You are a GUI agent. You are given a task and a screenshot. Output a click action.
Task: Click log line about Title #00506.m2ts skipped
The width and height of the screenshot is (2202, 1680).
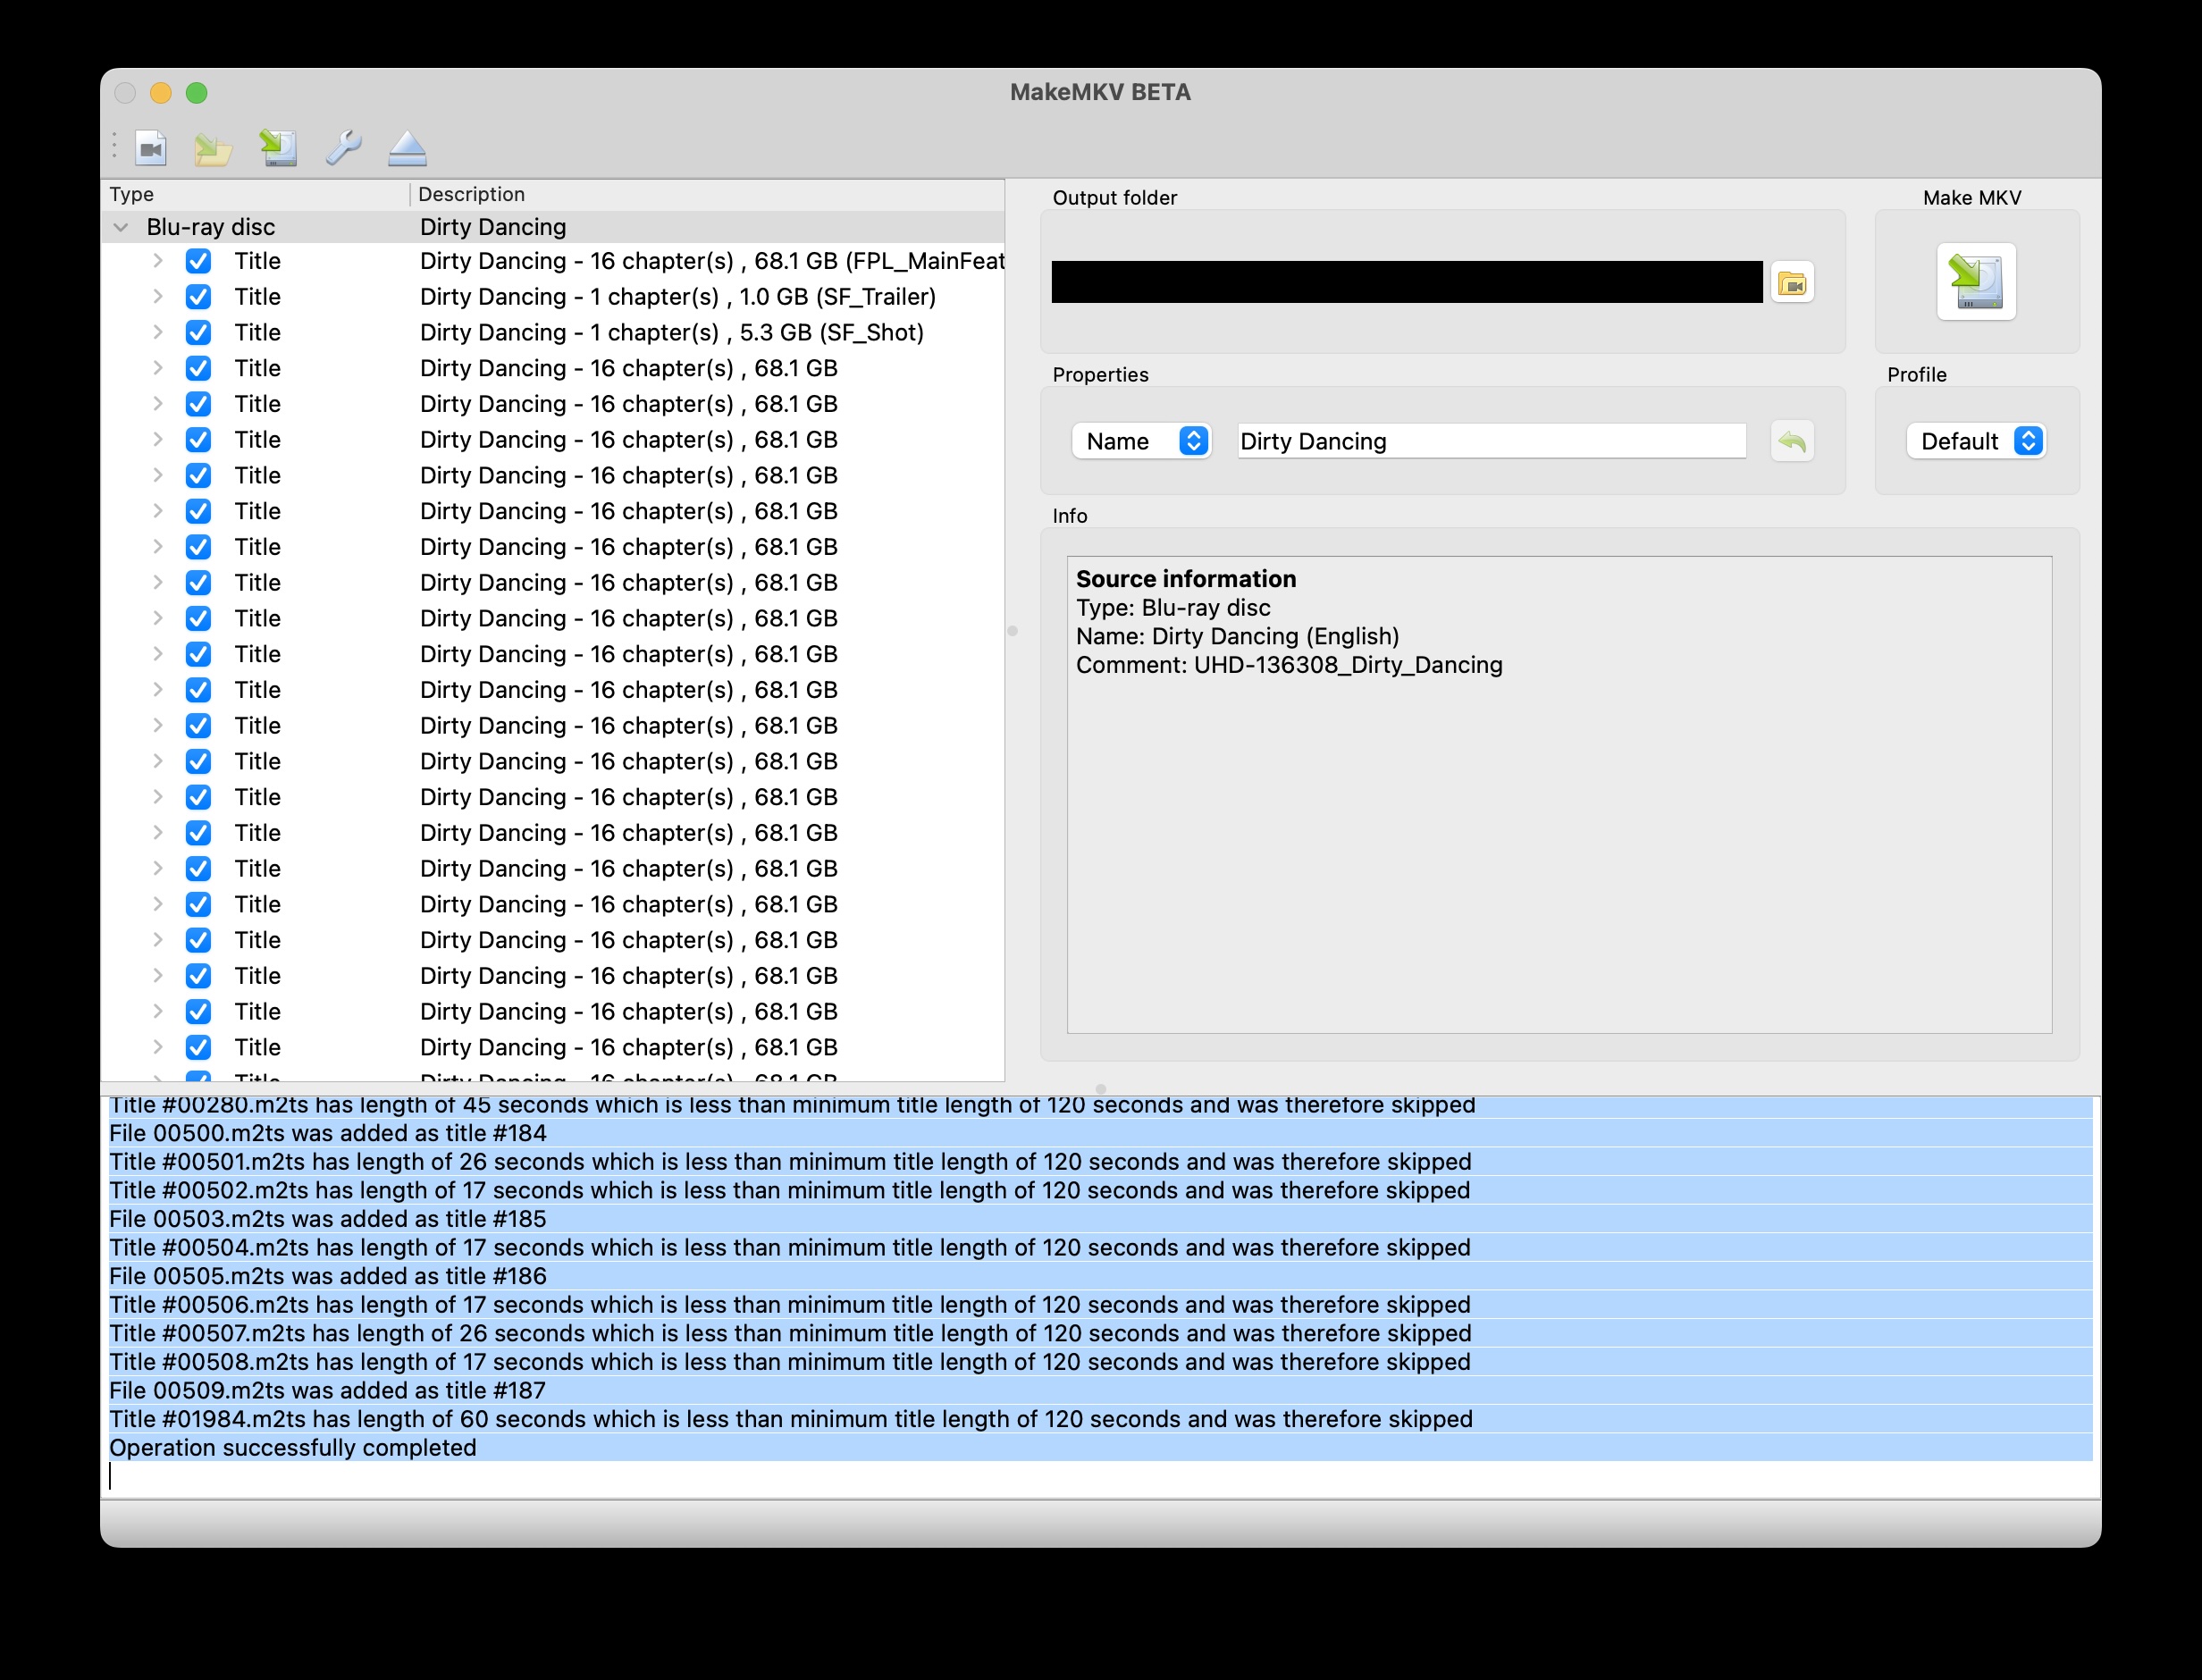click(790, 1305)
